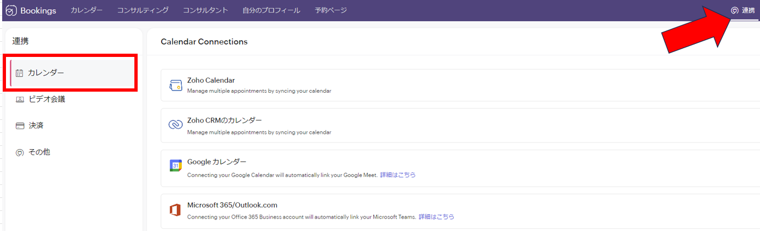Click the Calendar Connections heading
The height and width of the screenshot is (231, 760).
coord(204,42)
